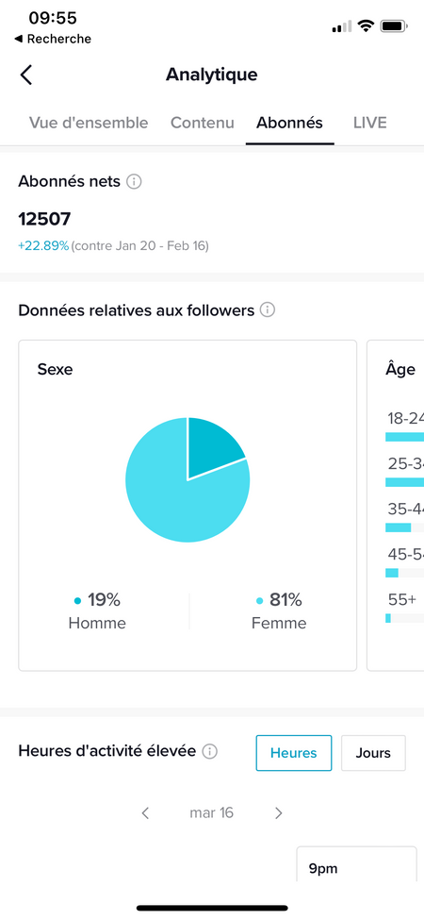Tap the back arrow beside Analytique
The image size is (424, 920).
pyautogui.click(x=26, y=75)
